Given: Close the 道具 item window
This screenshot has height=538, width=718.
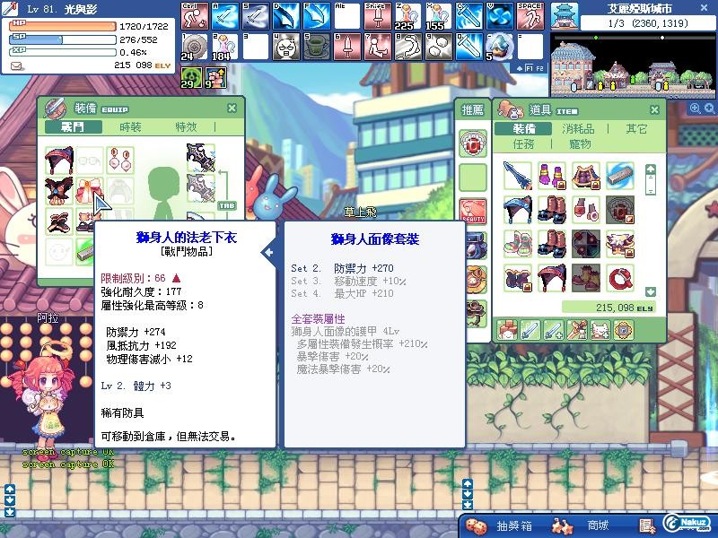Looking at the screenshot, I should 655,109.
